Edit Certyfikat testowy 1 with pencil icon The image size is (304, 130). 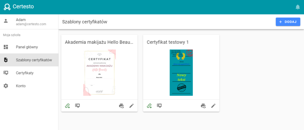pyautogui.click(x=213, y=106)
